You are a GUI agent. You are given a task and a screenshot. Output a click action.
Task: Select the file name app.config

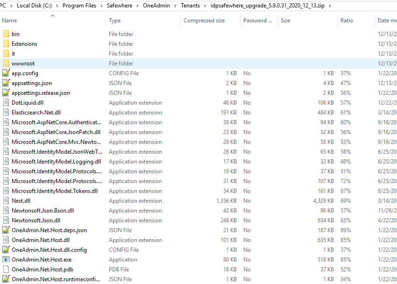point(25,73)
